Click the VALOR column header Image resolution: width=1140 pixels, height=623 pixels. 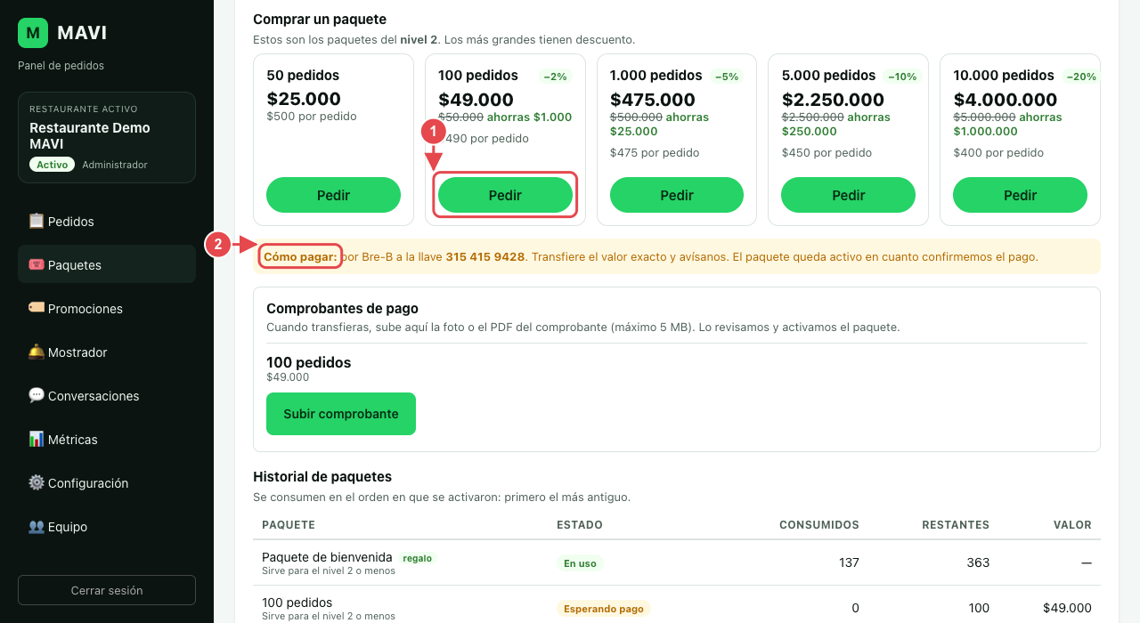point(1071,525)
